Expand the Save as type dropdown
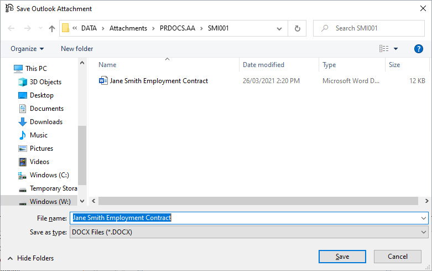The image size is (432, 271). click(x=424, y=232)
